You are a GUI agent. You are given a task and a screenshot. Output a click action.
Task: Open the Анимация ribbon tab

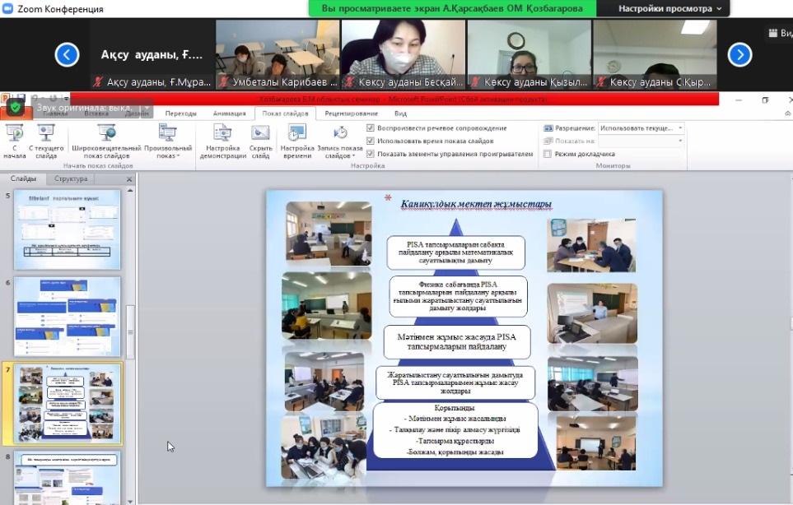point(229,114)
